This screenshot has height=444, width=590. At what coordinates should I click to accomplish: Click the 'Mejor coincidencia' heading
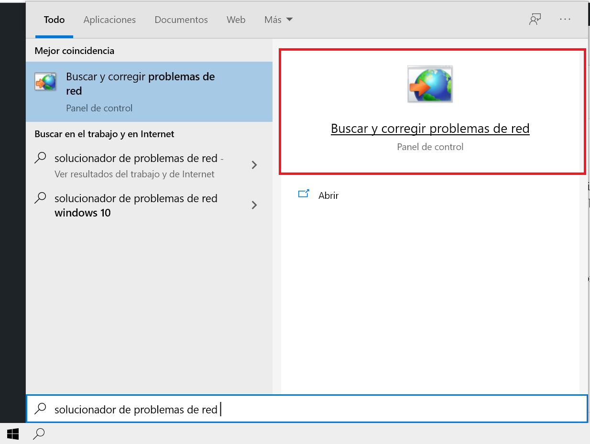75,51
